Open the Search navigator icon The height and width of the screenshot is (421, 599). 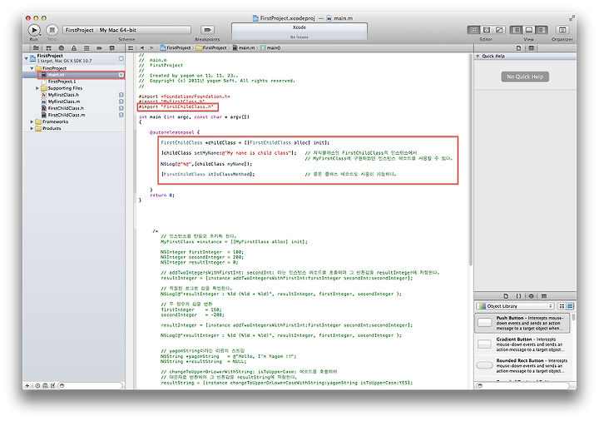coord(61,48)
